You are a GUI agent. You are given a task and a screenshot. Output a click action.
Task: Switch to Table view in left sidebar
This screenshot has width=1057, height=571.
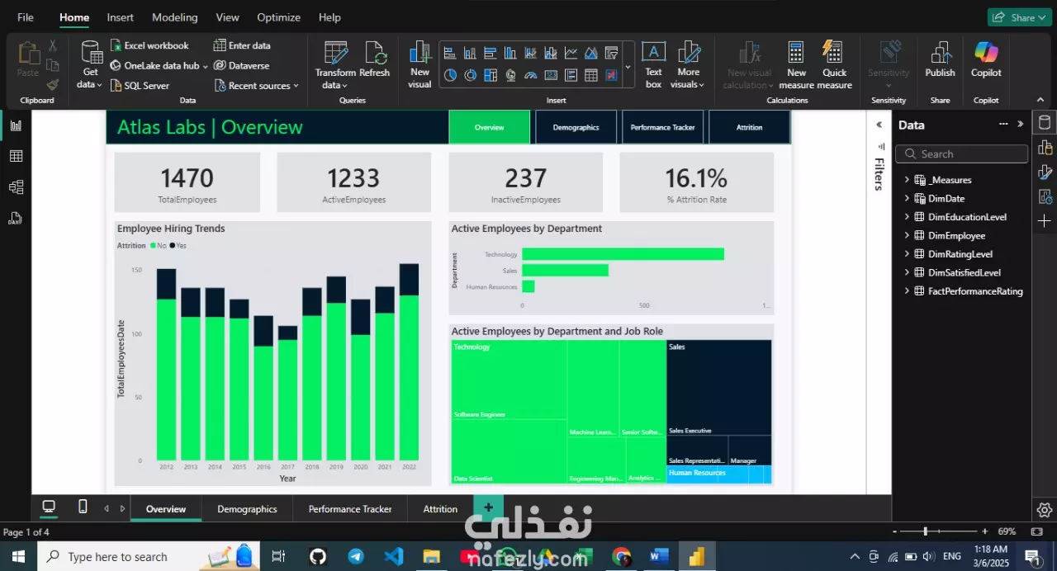(x=16, y=156)
